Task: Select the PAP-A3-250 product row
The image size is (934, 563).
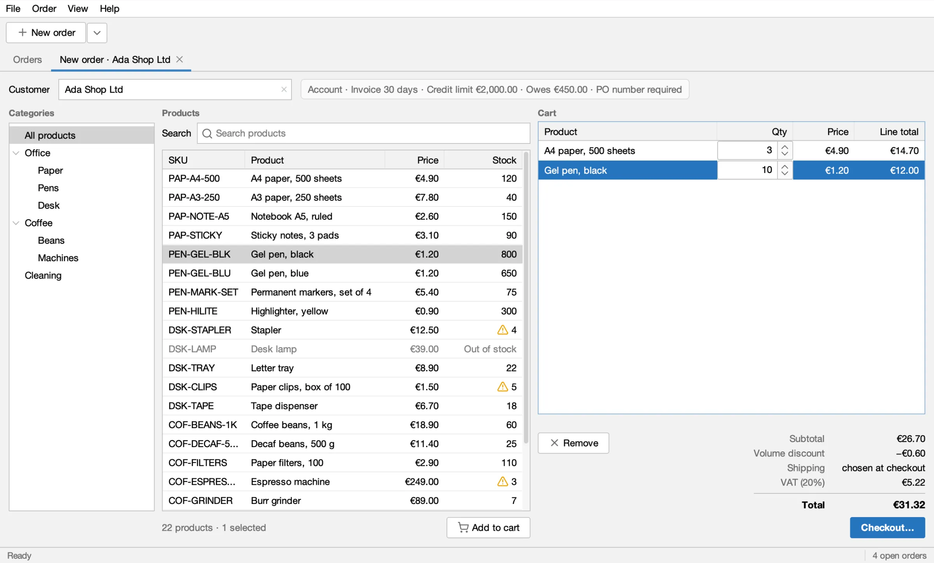Action: coord(342,197)
